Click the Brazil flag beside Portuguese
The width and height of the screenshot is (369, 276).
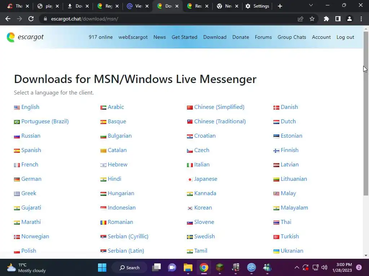(17, 122)
